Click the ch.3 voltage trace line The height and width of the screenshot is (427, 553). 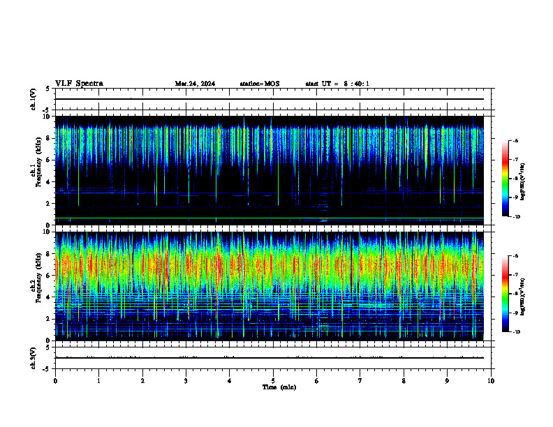coord(270,358)
